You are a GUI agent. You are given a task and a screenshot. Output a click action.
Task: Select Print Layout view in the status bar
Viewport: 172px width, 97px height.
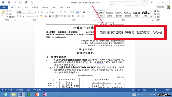tap(139, 90)
